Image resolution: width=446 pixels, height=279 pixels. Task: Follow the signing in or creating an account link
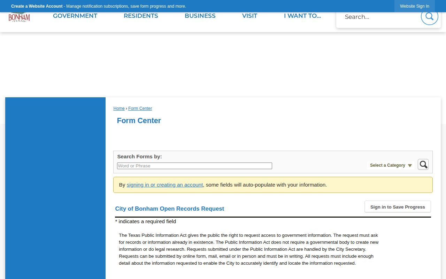pyautogui.click(x=165, y=185)
